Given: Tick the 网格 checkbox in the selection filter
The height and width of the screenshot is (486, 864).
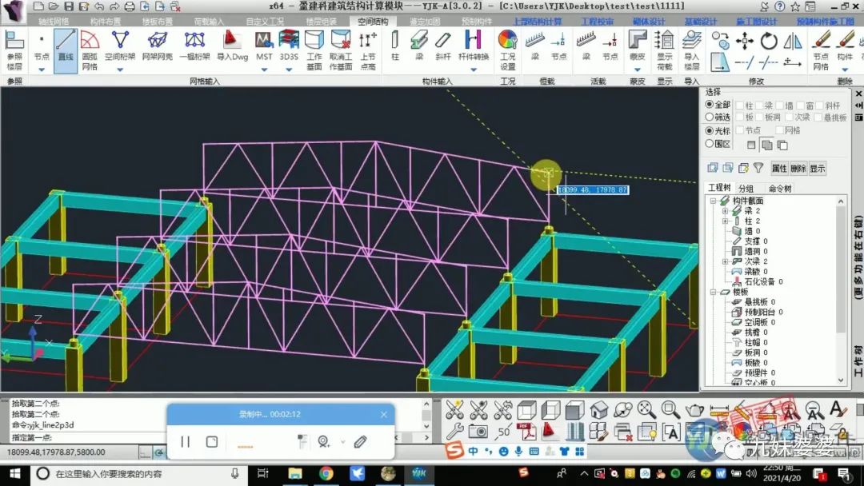Looking at the screenshot, I should tap(779, 130).
